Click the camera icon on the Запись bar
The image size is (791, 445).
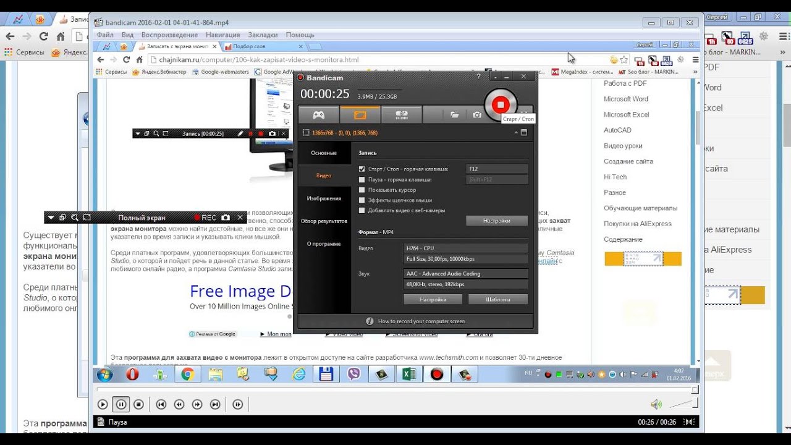pyautogui.click(x=272, y=133)
